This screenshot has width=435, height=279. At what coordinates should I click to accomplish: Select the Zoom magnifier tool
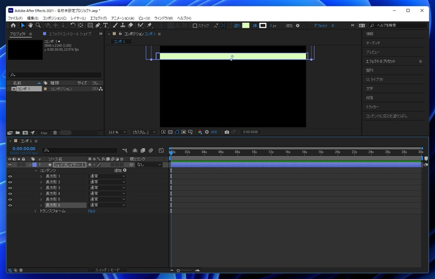[x=39, y=25]
